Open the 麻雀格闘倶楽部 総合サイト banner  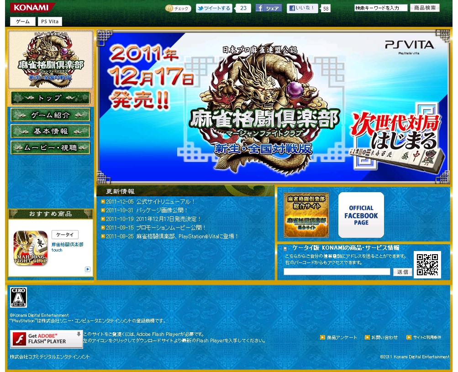click(x=306, y=215)
